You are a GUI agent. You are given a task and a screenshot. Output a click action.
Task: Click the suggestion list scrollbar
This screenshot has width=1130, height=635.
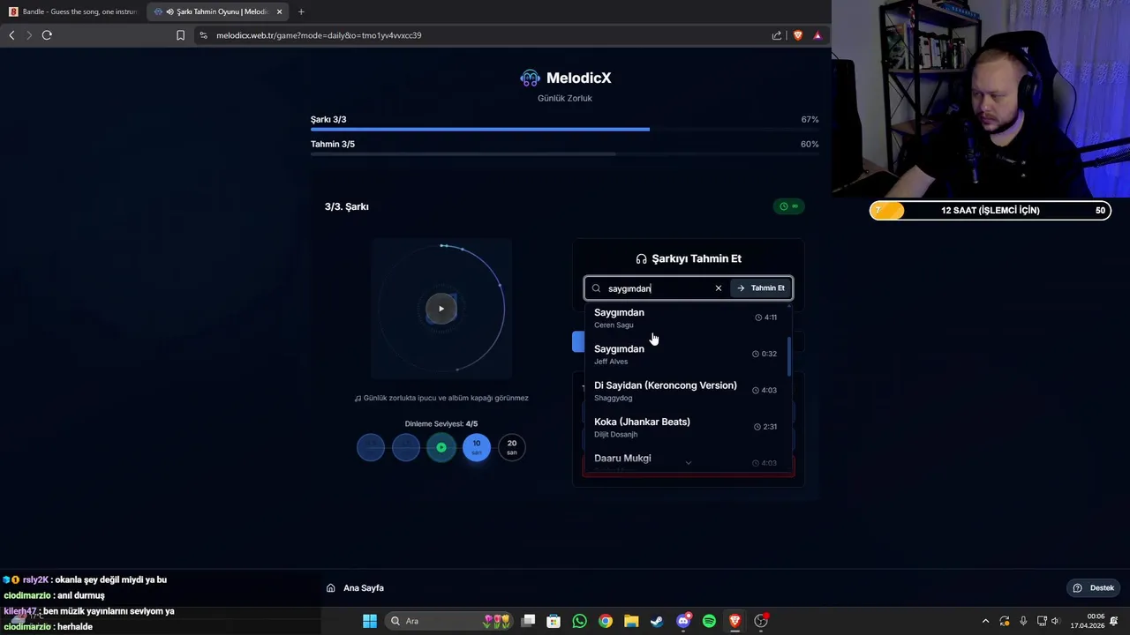(789, 356)
